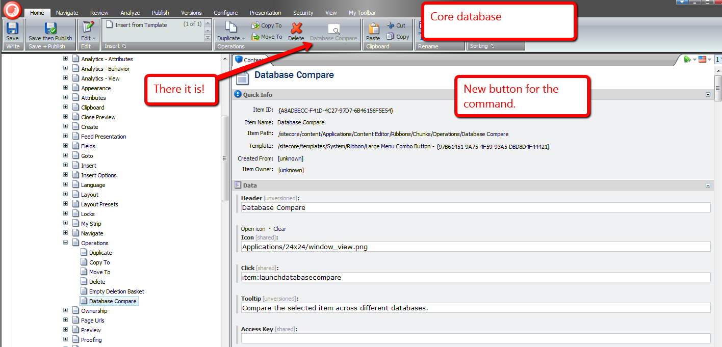Click the Copy To icon

click(x=255, y=25)
